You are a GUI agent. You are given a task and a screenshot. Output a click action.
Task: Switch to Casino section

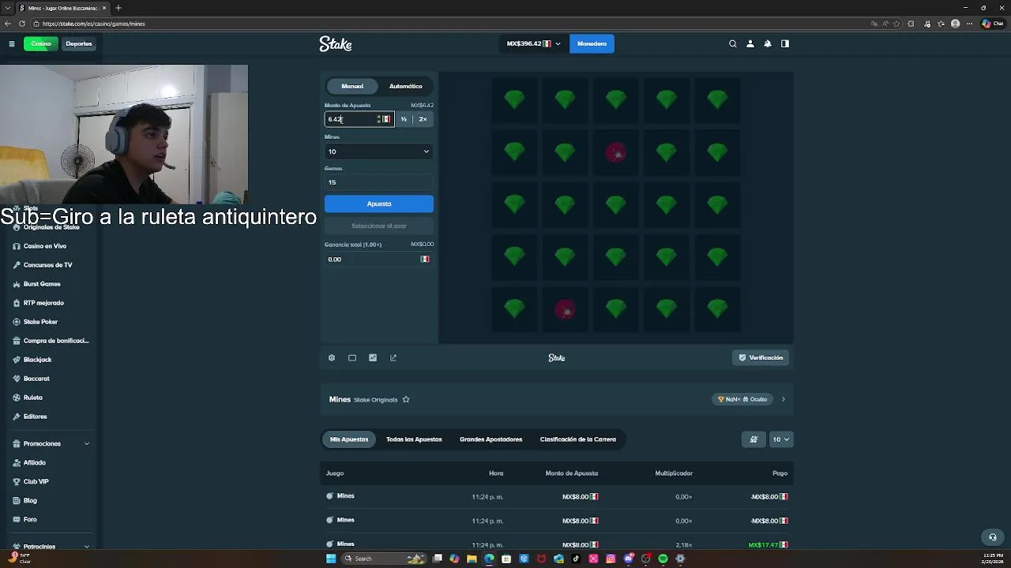[x=41, y=43]
